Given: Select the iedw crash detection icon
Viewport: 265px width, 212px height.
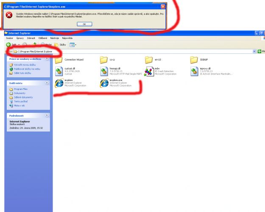Looking at the screenshot, I should pyautogui.click(x=149, y=71).
